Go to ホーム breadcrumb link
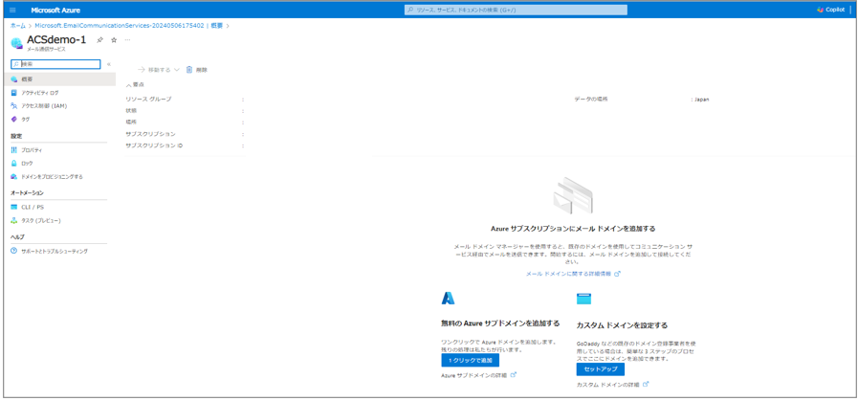Screen dimensions: 858x401 tap(17, 26)
